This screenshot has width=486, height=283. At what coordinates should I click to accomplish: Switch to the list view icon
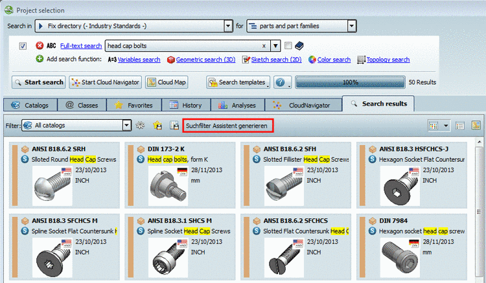point(460,126)
